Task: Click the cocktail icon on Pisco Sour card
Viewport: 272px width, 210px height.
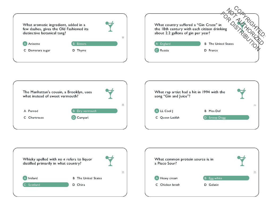Action: click(241, 161)
